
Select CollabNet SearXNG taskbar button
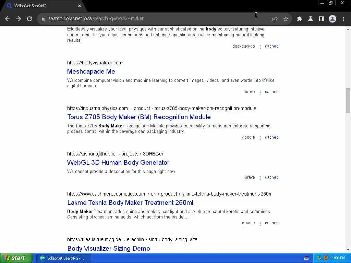coord(63,258)
